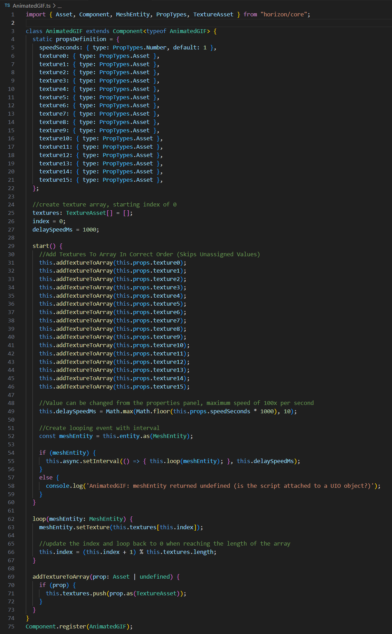392x634 pixels.
Task: Click Math.max on line 49
Action: [x=119, y=412]
